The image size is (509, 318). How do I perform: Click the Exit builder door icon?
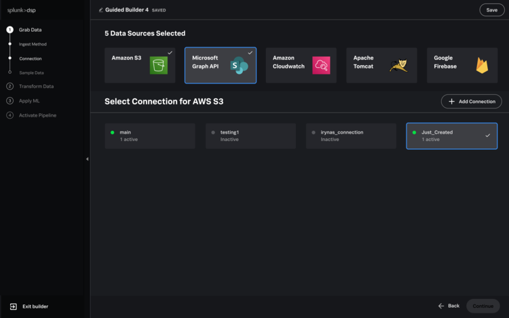pos(14,306)
